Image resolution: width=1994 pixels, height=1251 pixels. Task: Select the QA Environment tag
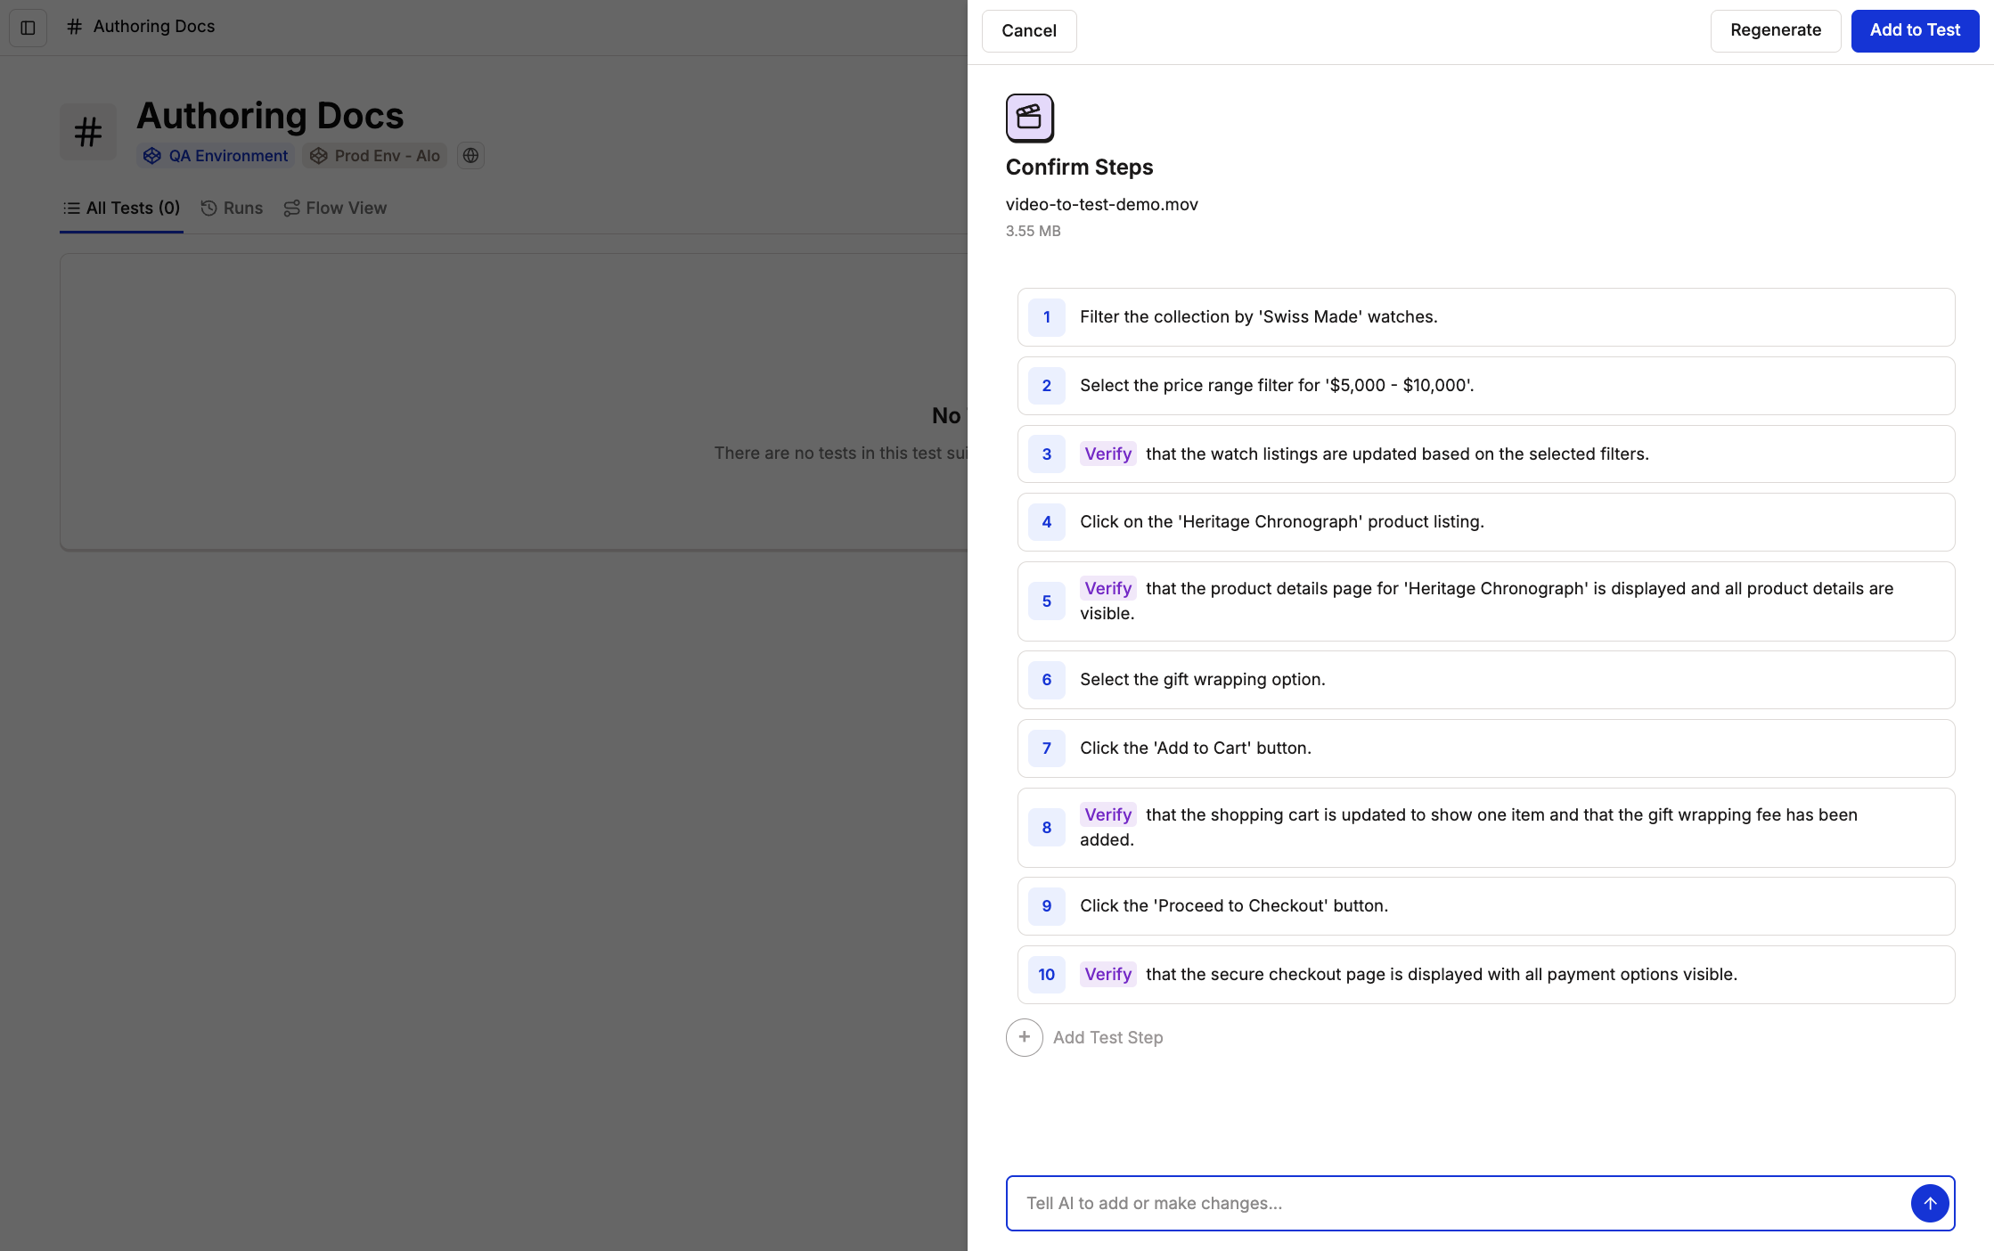[x=216, y=156]
